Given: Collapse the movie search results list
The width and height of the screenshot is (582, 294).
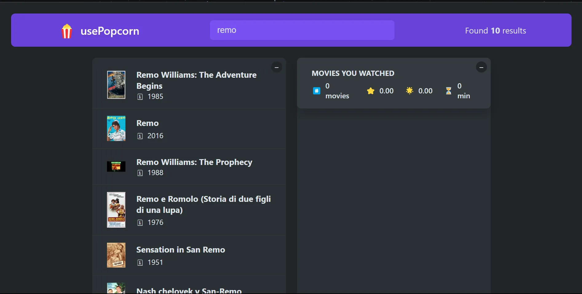Looking at the screenshot, I should click(276, 67).
